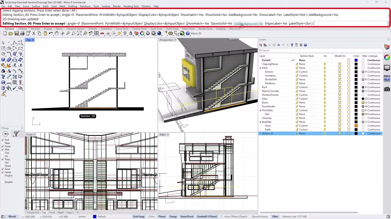The image size is (391, 219).
Task: Toggle Grid Snap in status bar
Action: (138, 217)
